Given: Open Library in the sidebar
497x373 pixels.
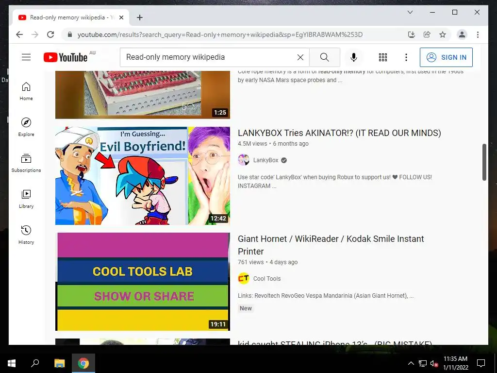Looking at the screenshot, I should tap(26, 199).
